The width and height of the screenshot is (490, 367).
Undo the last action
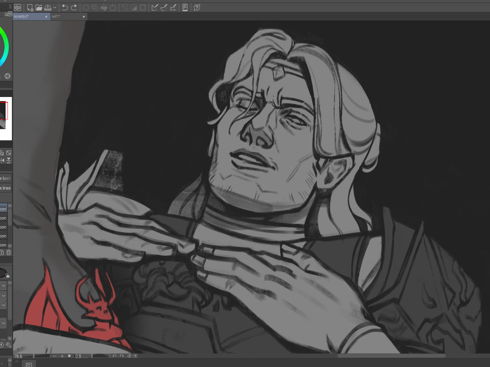click(x=64, y=7)
